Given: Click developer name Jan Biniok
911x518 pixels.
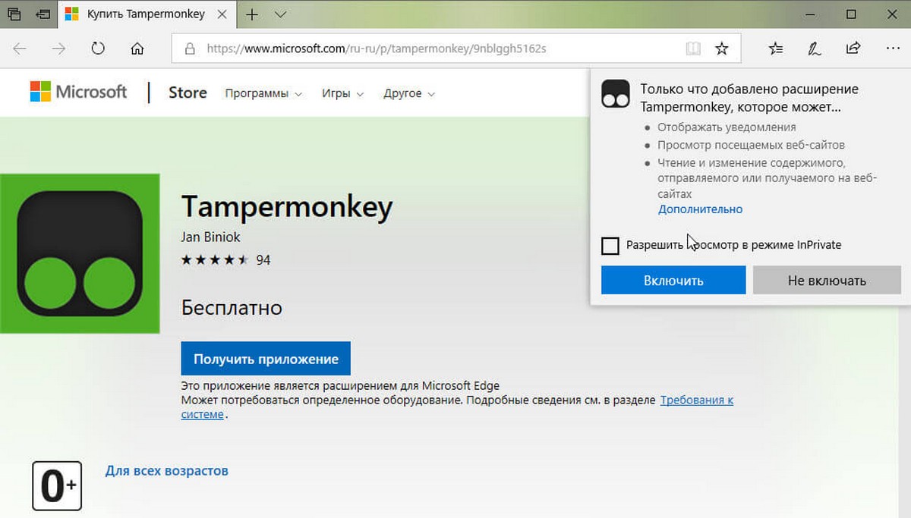Looking at the screenshot, I should click(x=211, y=237).
